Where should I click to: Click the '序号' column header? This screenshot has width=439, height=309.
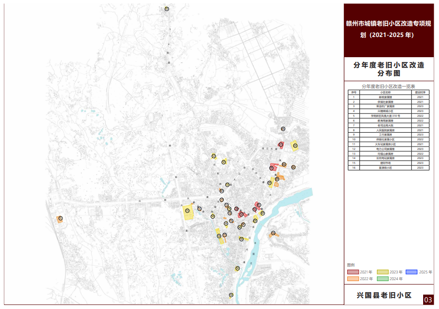(354, 92)
